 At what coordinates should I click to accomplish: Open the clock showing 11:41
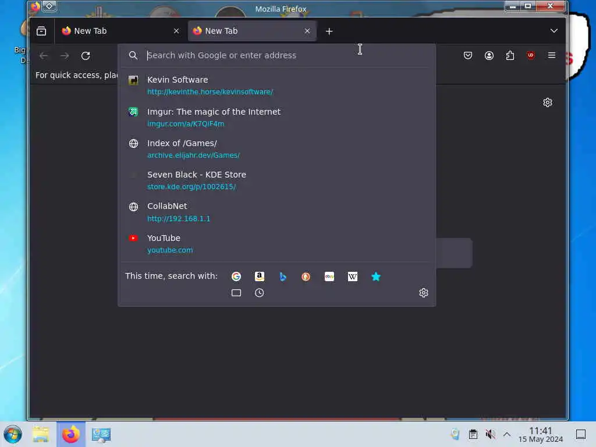541,434
